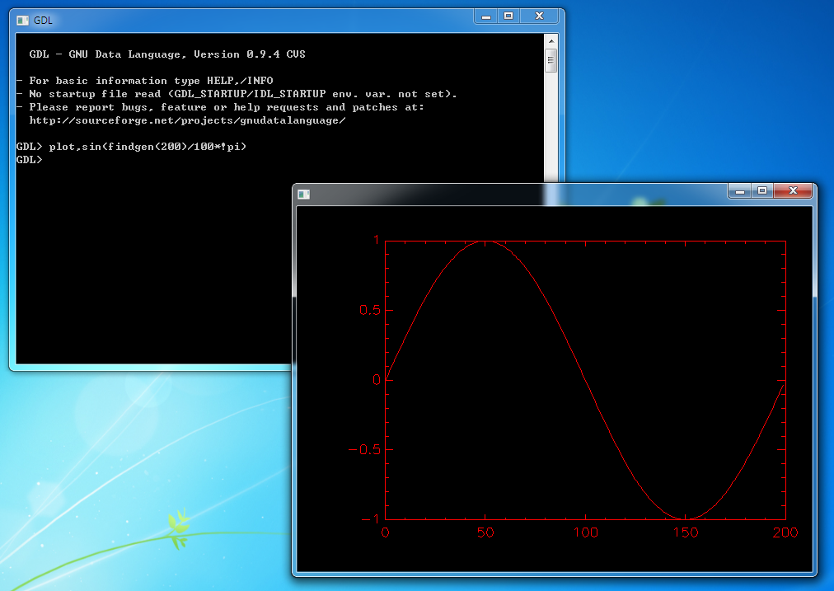This screenshot has width=834, height=591.
Task: Click the sine curve trough above 150
Action: pos(686,518)
